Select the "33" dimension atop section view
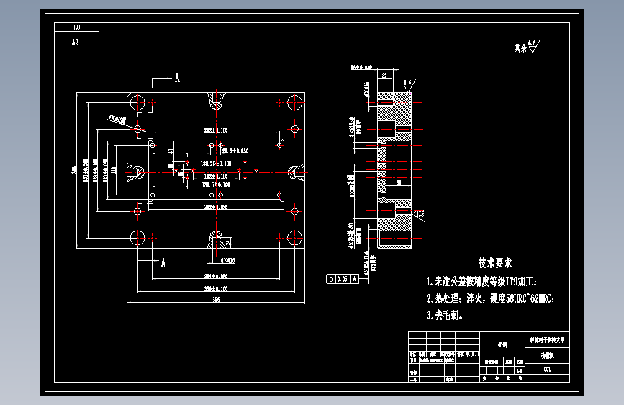Viewport: 624px width, 405px height. tap(384, 76)
